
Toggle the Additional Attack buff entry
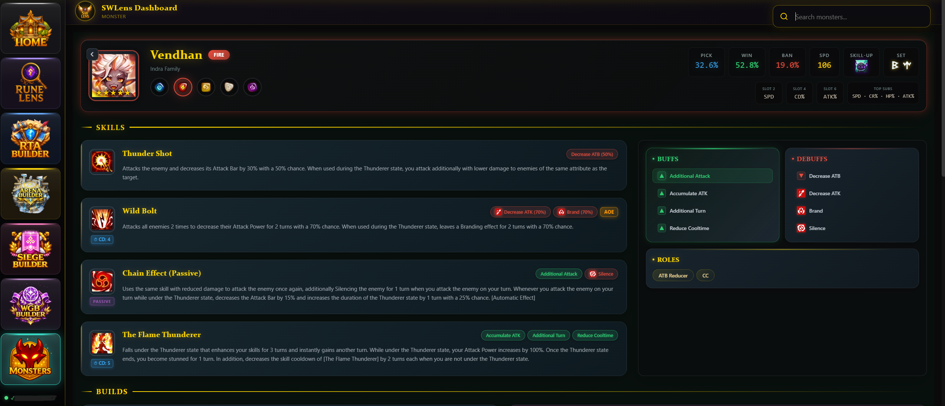tap(712, 176)
